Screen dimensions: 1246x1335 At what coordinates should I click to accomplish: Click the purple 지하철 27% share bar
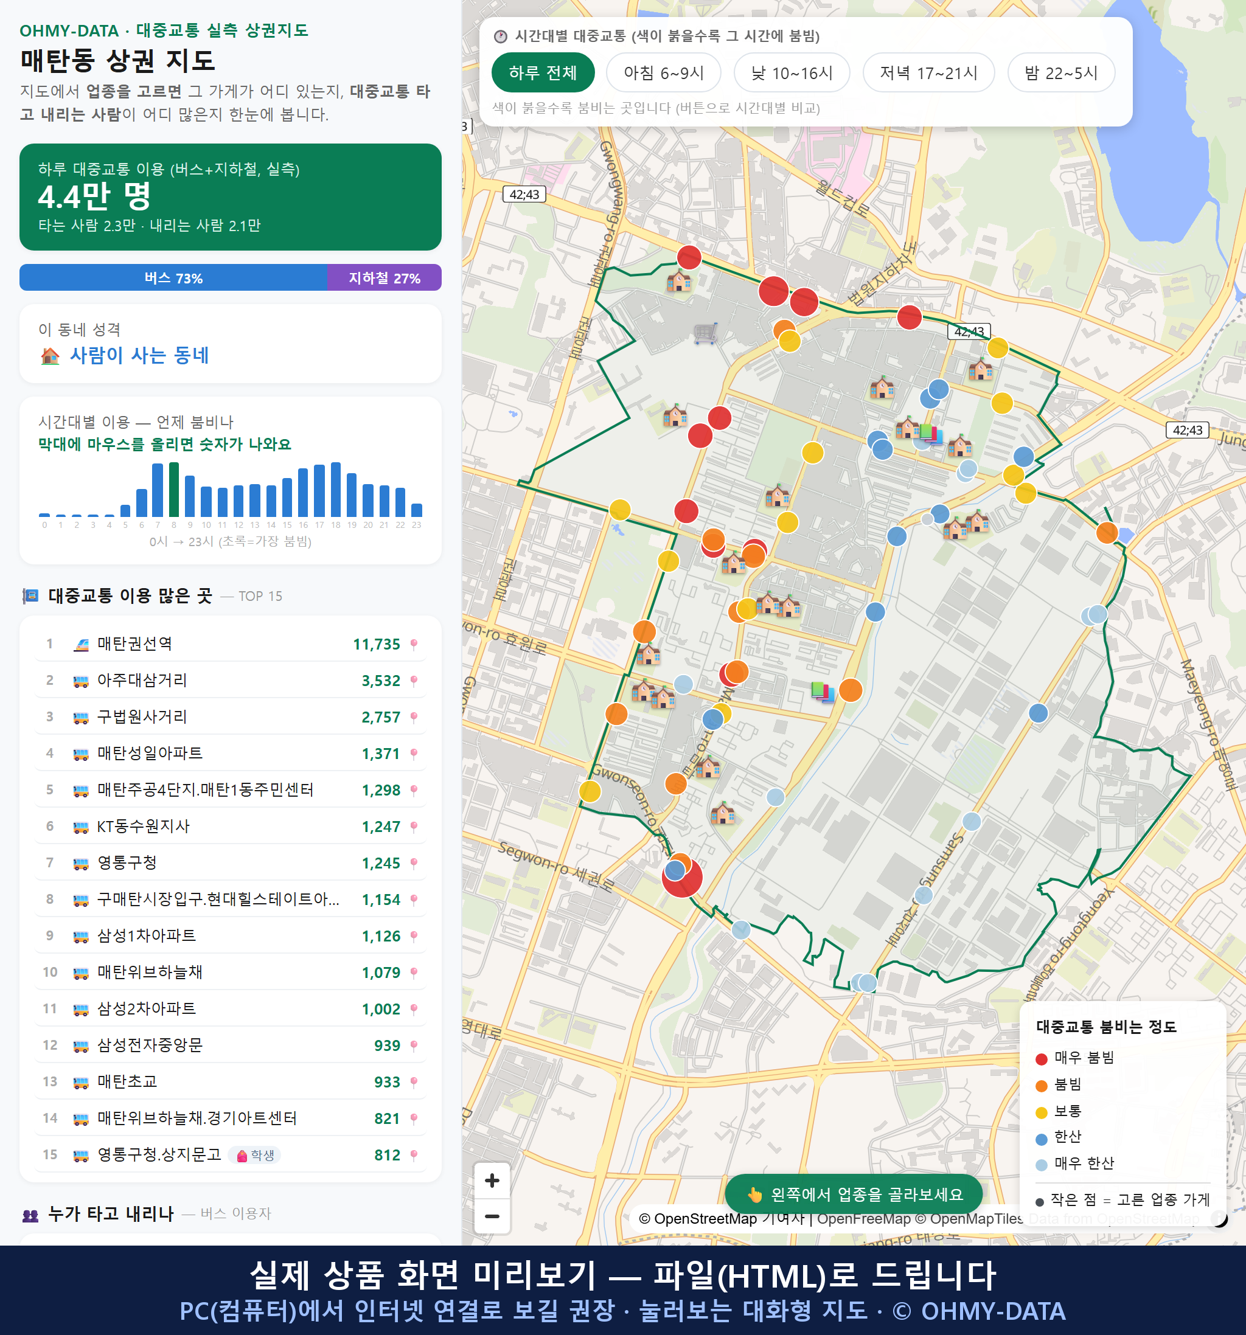[x=385, y=277]
